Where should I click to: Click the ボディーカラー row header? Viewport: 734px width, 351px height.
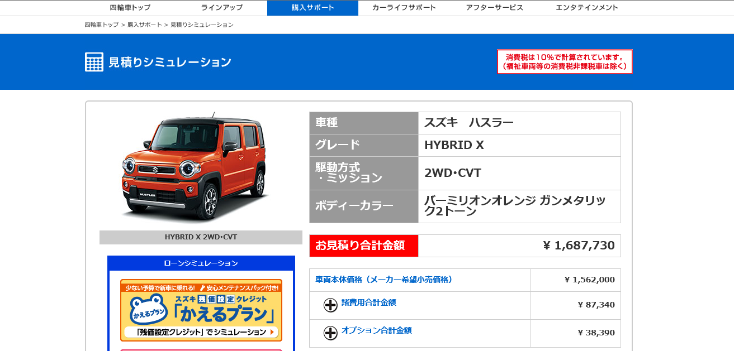(364, 206)
